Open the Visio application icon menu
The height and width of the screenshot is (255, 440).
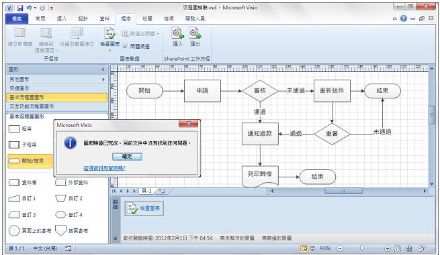9,8
